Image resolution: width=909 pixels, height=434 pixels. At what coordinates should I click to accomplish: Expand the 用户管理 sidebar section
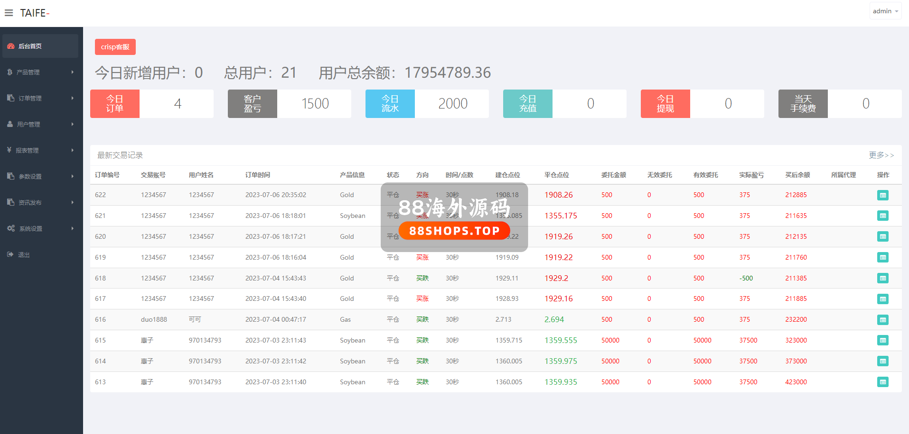pos(40,124)
